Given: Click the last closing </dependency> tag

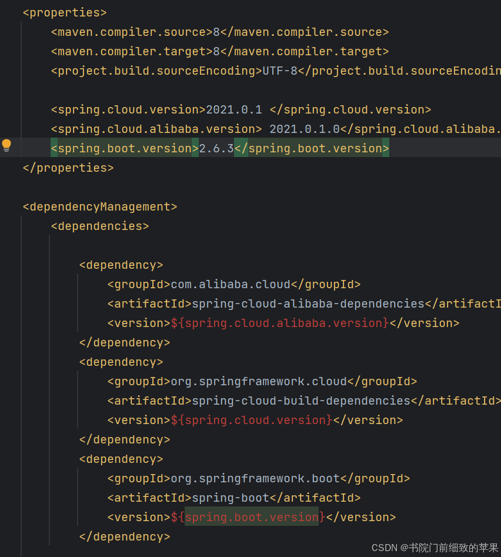Looking at the screenshot, I should tap(125, 537).
